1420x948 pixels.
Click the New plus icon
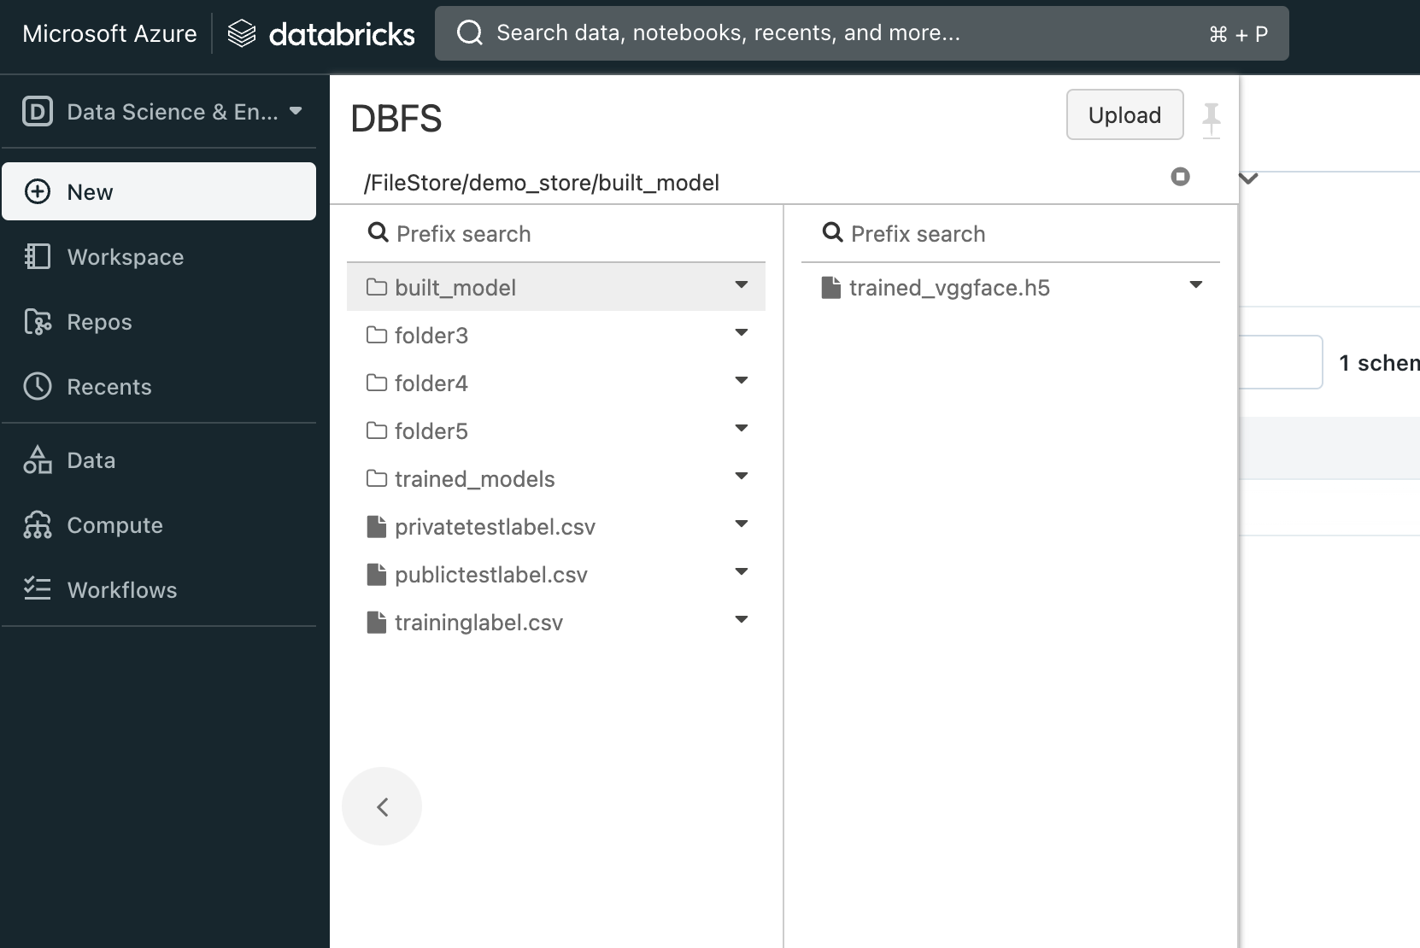point(38,192)
